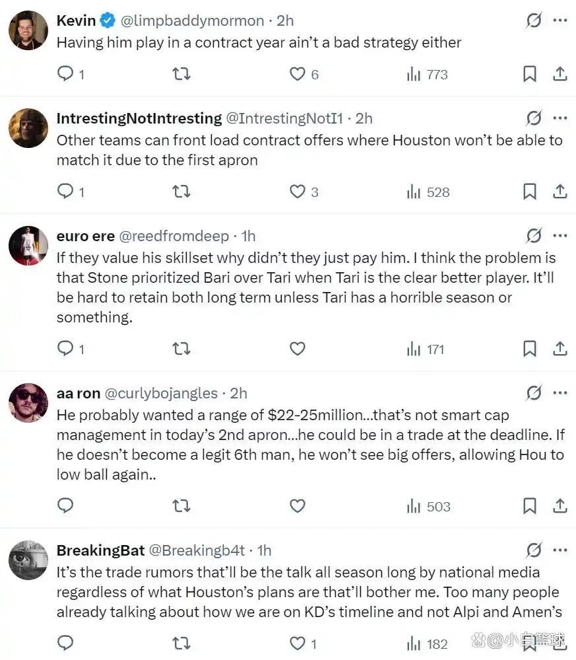Viewport: 576px width, 660px height.
Task: Share euro ere's tweet
Action: pos(560,348)
